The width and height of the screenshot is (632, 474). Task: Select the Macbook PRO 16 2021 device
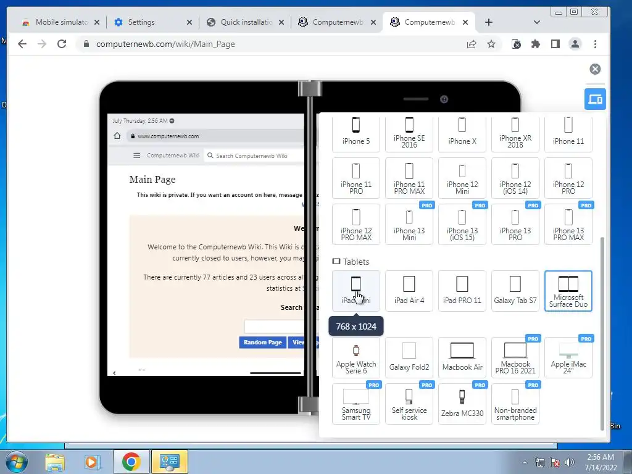pyautogui.click(x=515, y=357)
